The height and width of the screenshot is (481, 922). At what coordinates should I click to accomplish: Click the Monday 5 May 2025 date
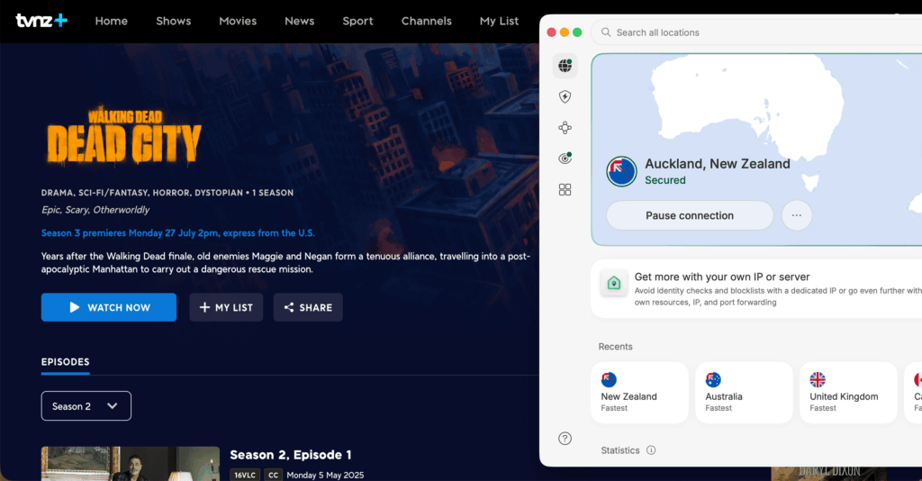pyautogui.click(x=325, y=475)
